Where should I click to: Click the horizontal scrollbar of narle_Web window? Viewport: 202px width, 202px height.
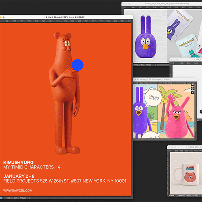163,65
